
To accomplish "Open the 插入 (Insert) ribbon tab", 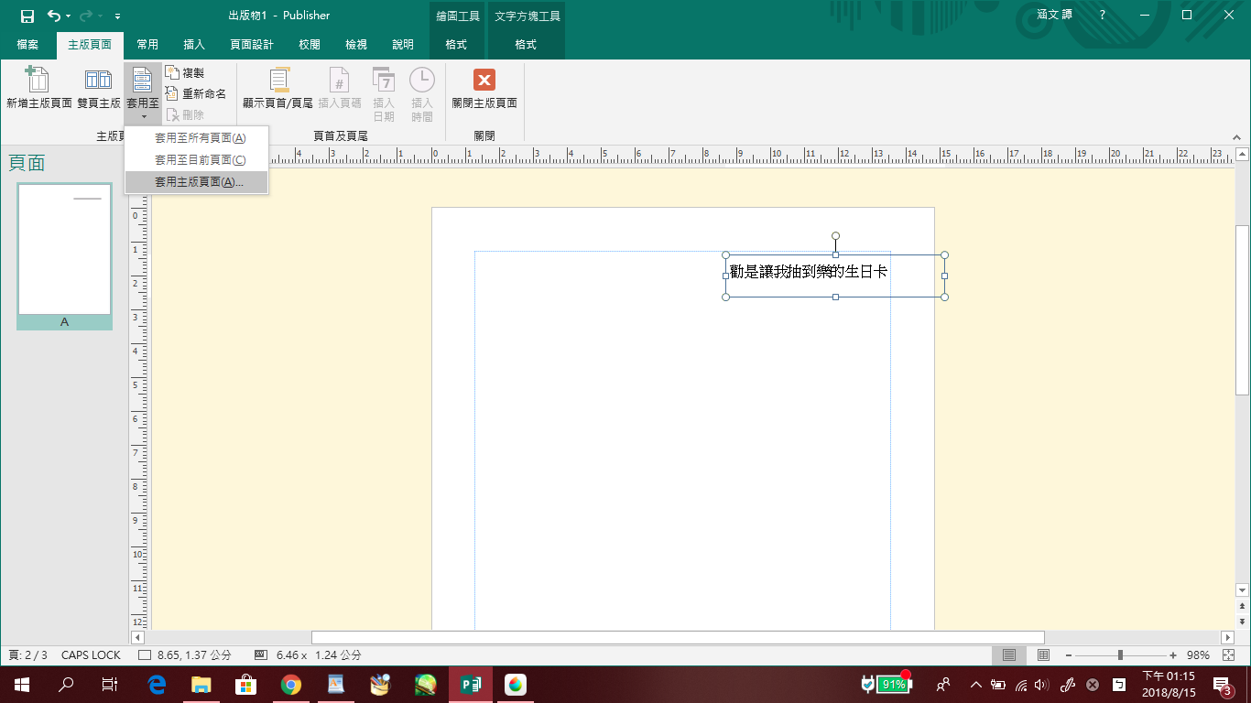I will [194, 45].
